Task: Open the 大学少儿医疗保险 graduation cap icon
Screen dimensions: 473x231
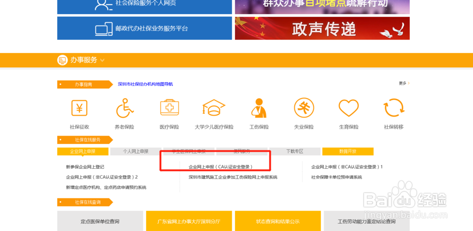Action: click(214, 108)
